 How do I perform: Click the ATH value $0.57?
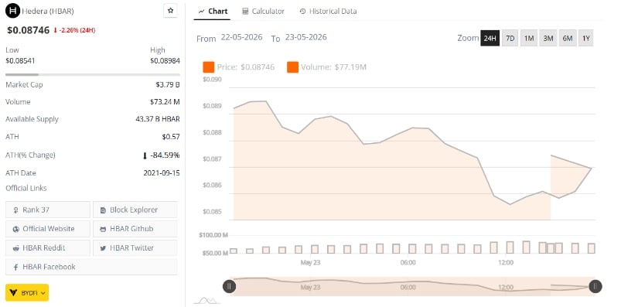[171, 137]
